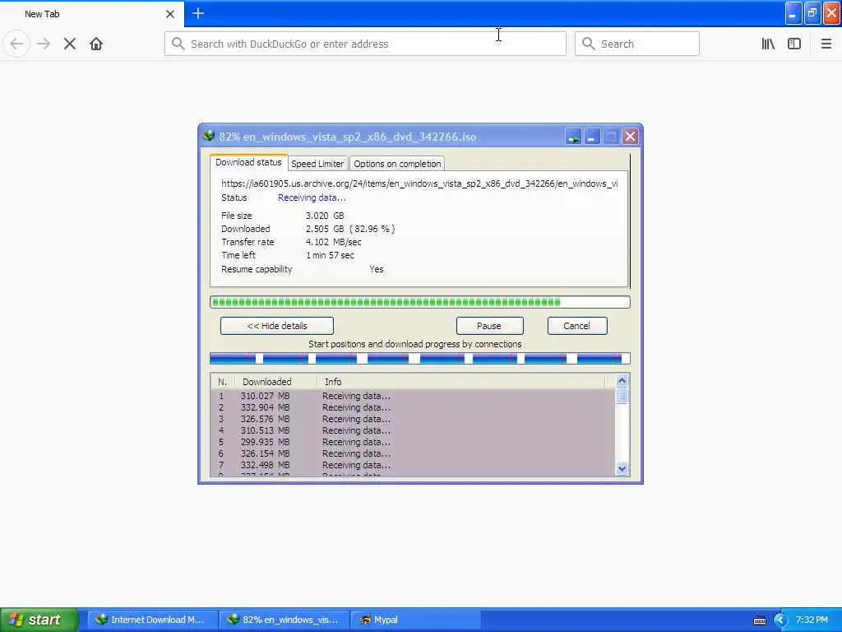Click the keyboard icon in system tray
The width and height of the screenshot is (842, 632).
pyautogui.click(x=759, y=620)
